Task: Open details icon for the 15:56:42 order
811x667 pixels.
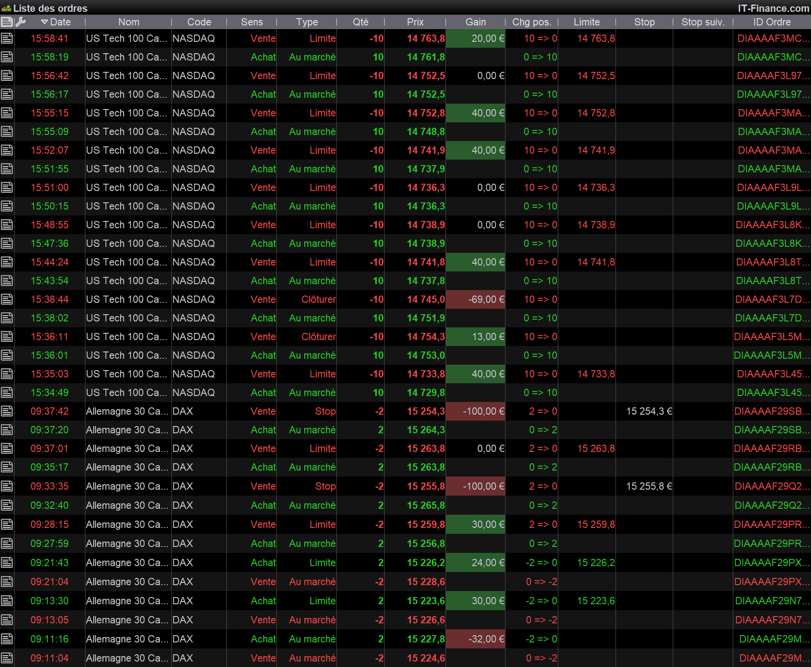Action: 7,75
